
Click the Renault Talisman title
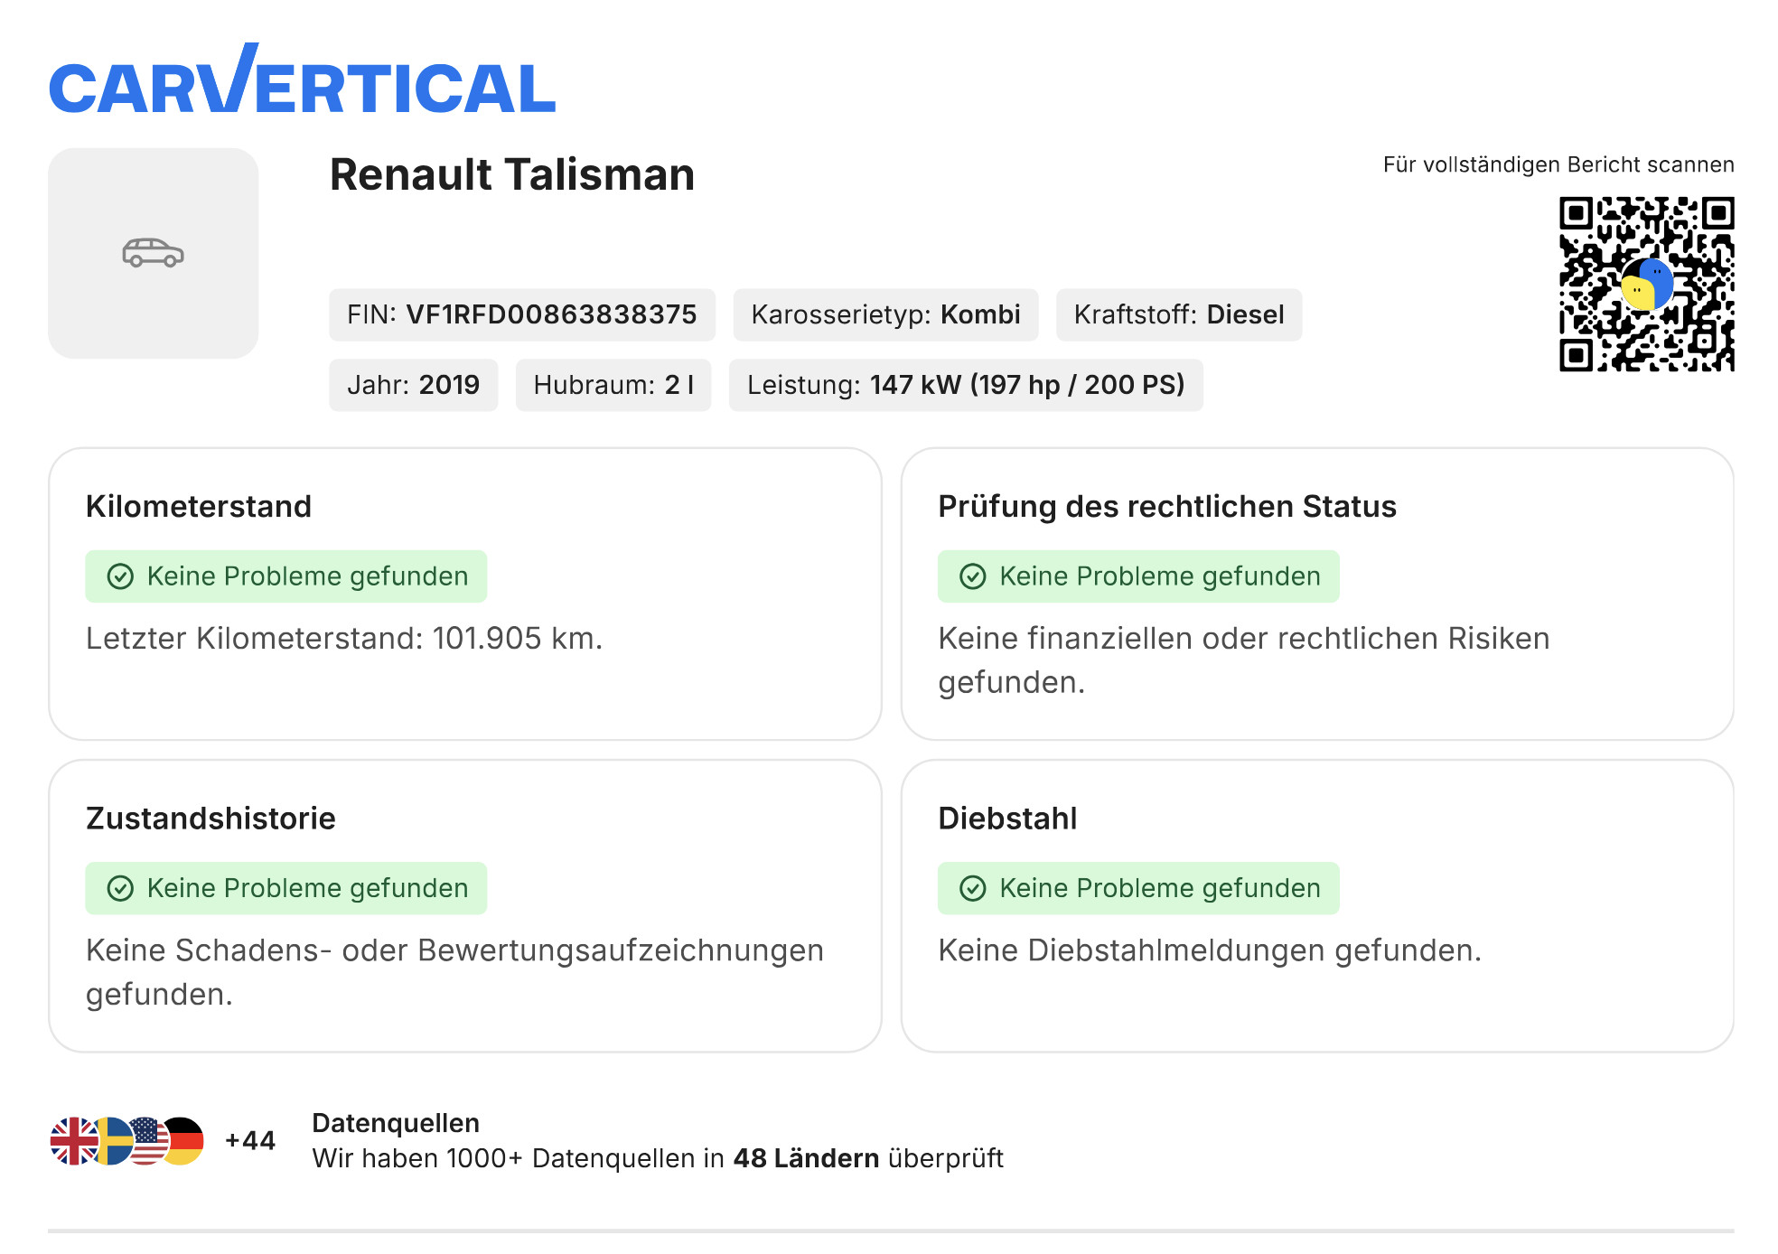512,174
